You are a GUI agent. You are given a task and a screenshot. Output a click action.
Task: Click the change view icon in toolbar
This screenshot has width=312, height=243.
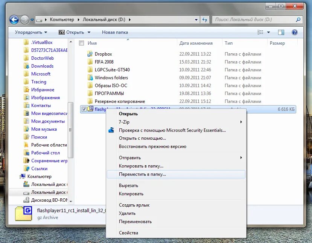coord(260,32)
